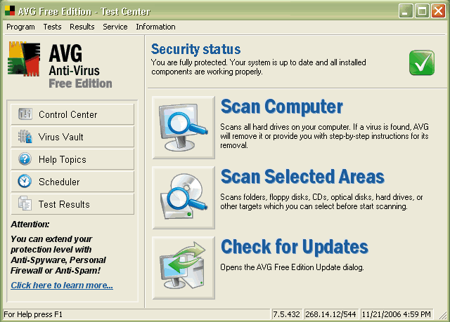Screen dimensions: 450x322
Task: Click the Test Results document icon
Action: point(25,204)
